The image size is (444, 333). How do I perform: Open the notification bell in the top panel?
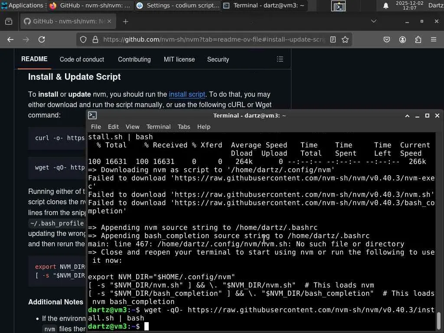pos(385,6)
